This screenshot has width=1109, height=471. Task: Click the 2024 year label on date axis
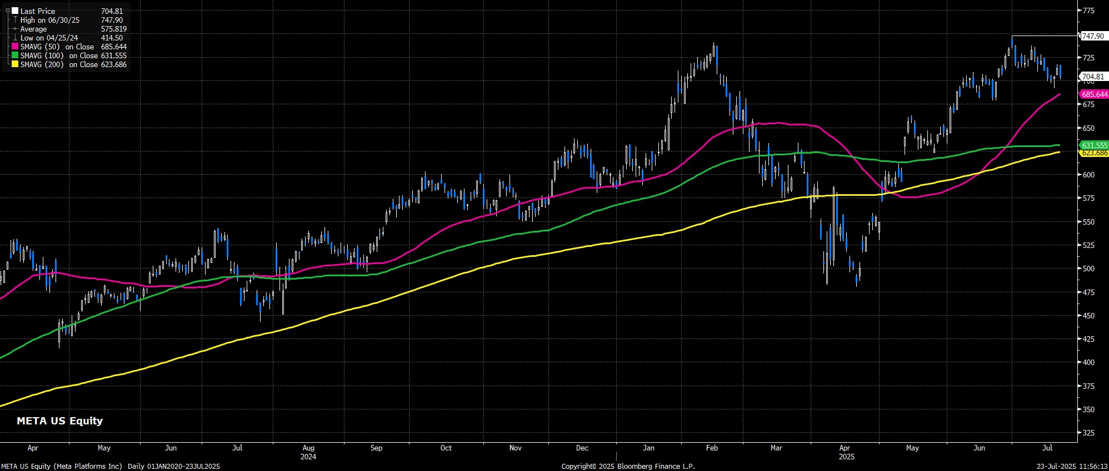point(308,457)
